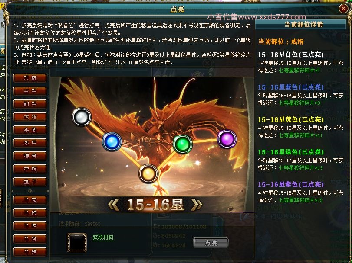The image size is (352, 263).
Task: Click the purple orb node
Action: (x=227, y=139)
